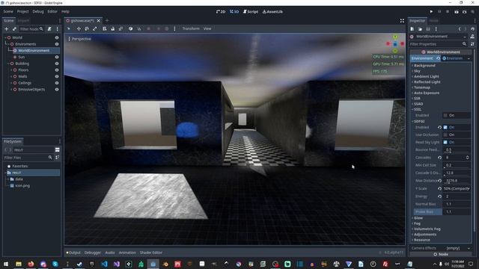479x269 pixels.
Task: Open Windows Start menu
Action: pyautogui.click(x=6, y=264)
